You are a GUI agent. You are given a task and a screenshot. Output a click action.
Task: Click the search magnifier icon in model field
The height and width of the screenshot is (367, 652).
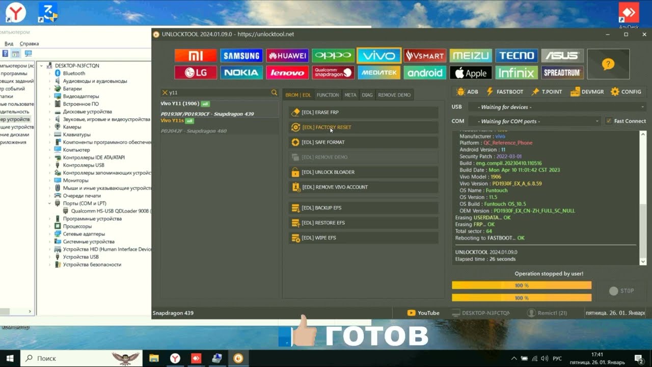pos(274,93)
